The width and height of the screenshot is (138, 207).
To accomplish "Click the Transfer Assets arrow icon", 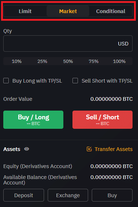I will pyautogui.click(x=89, y=149).
